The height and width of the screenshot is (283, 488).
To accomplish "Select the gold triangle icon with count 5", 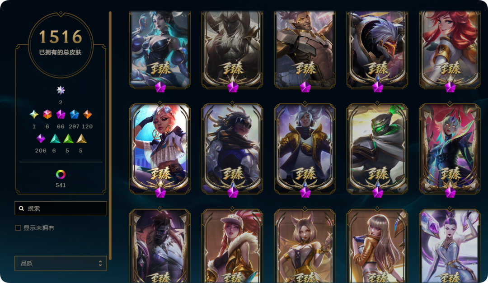I will tap(81, 139).
